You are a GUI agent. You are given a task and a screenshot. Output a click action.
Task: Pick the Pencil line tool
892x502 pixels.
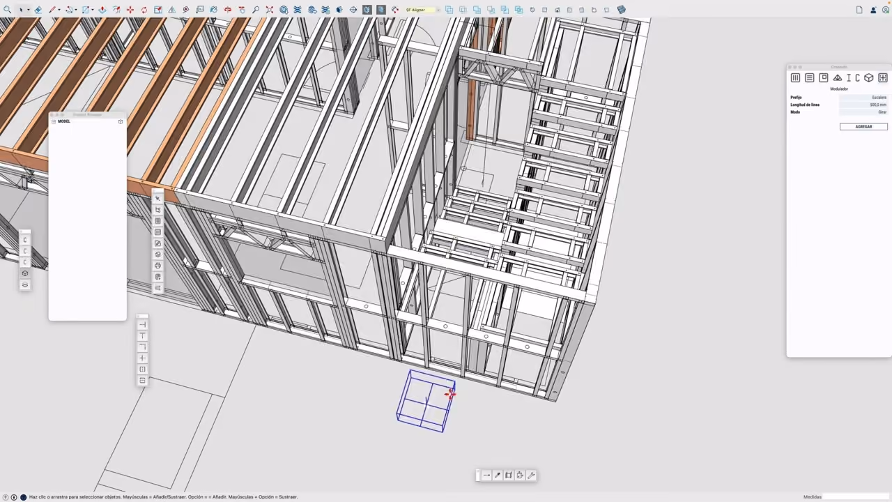click(x=52, y=10)
